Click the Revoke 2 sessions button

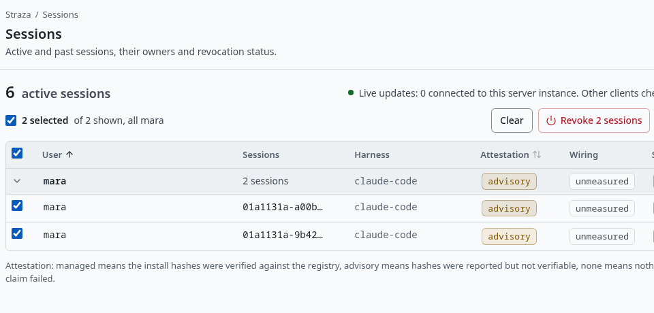[x=594, y=120]
